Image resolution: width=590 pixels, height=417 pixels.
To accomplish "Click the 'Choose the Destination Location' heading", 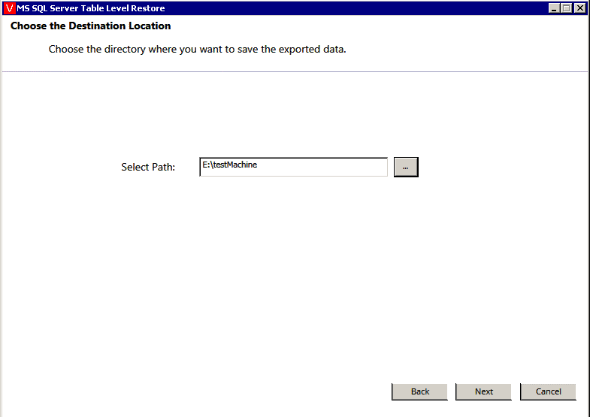I will pyautogui.click(x=91, y=26).
